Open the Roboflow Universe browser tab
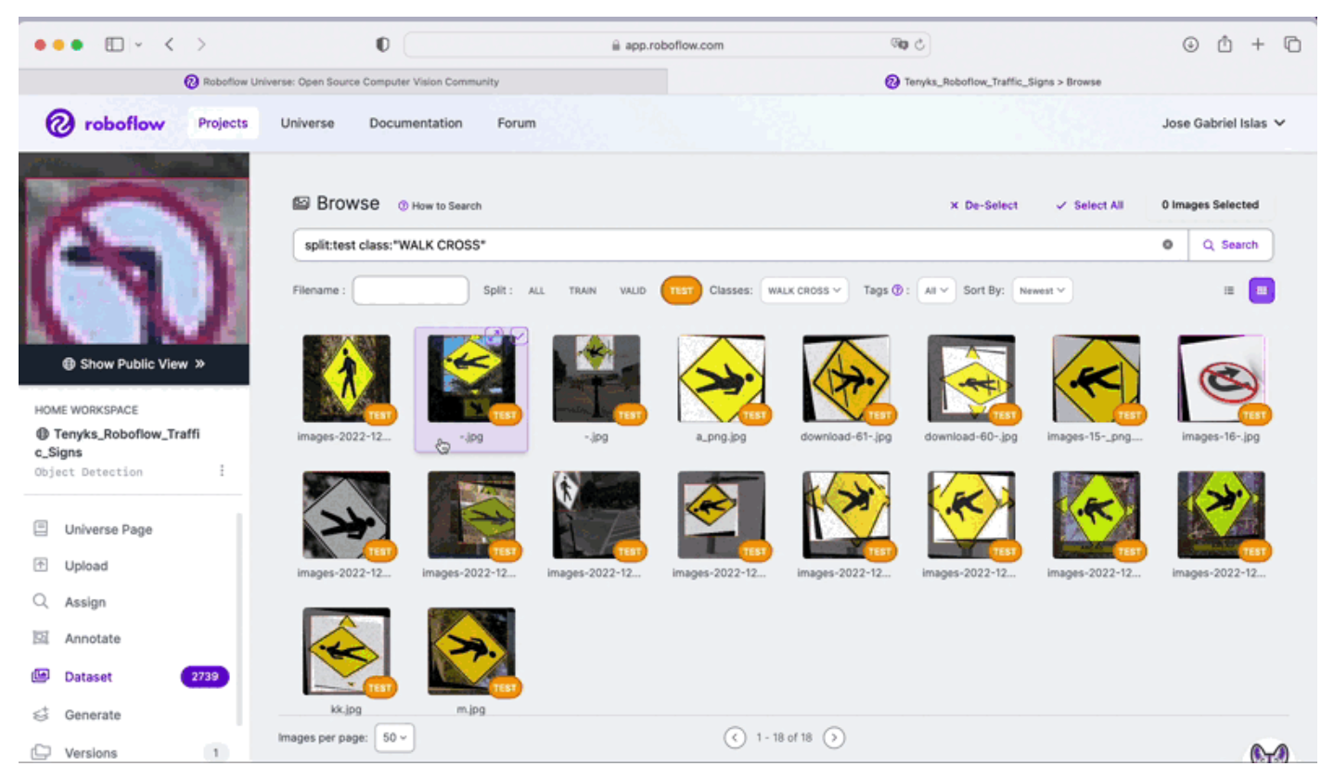 click(x=343, y=82)
